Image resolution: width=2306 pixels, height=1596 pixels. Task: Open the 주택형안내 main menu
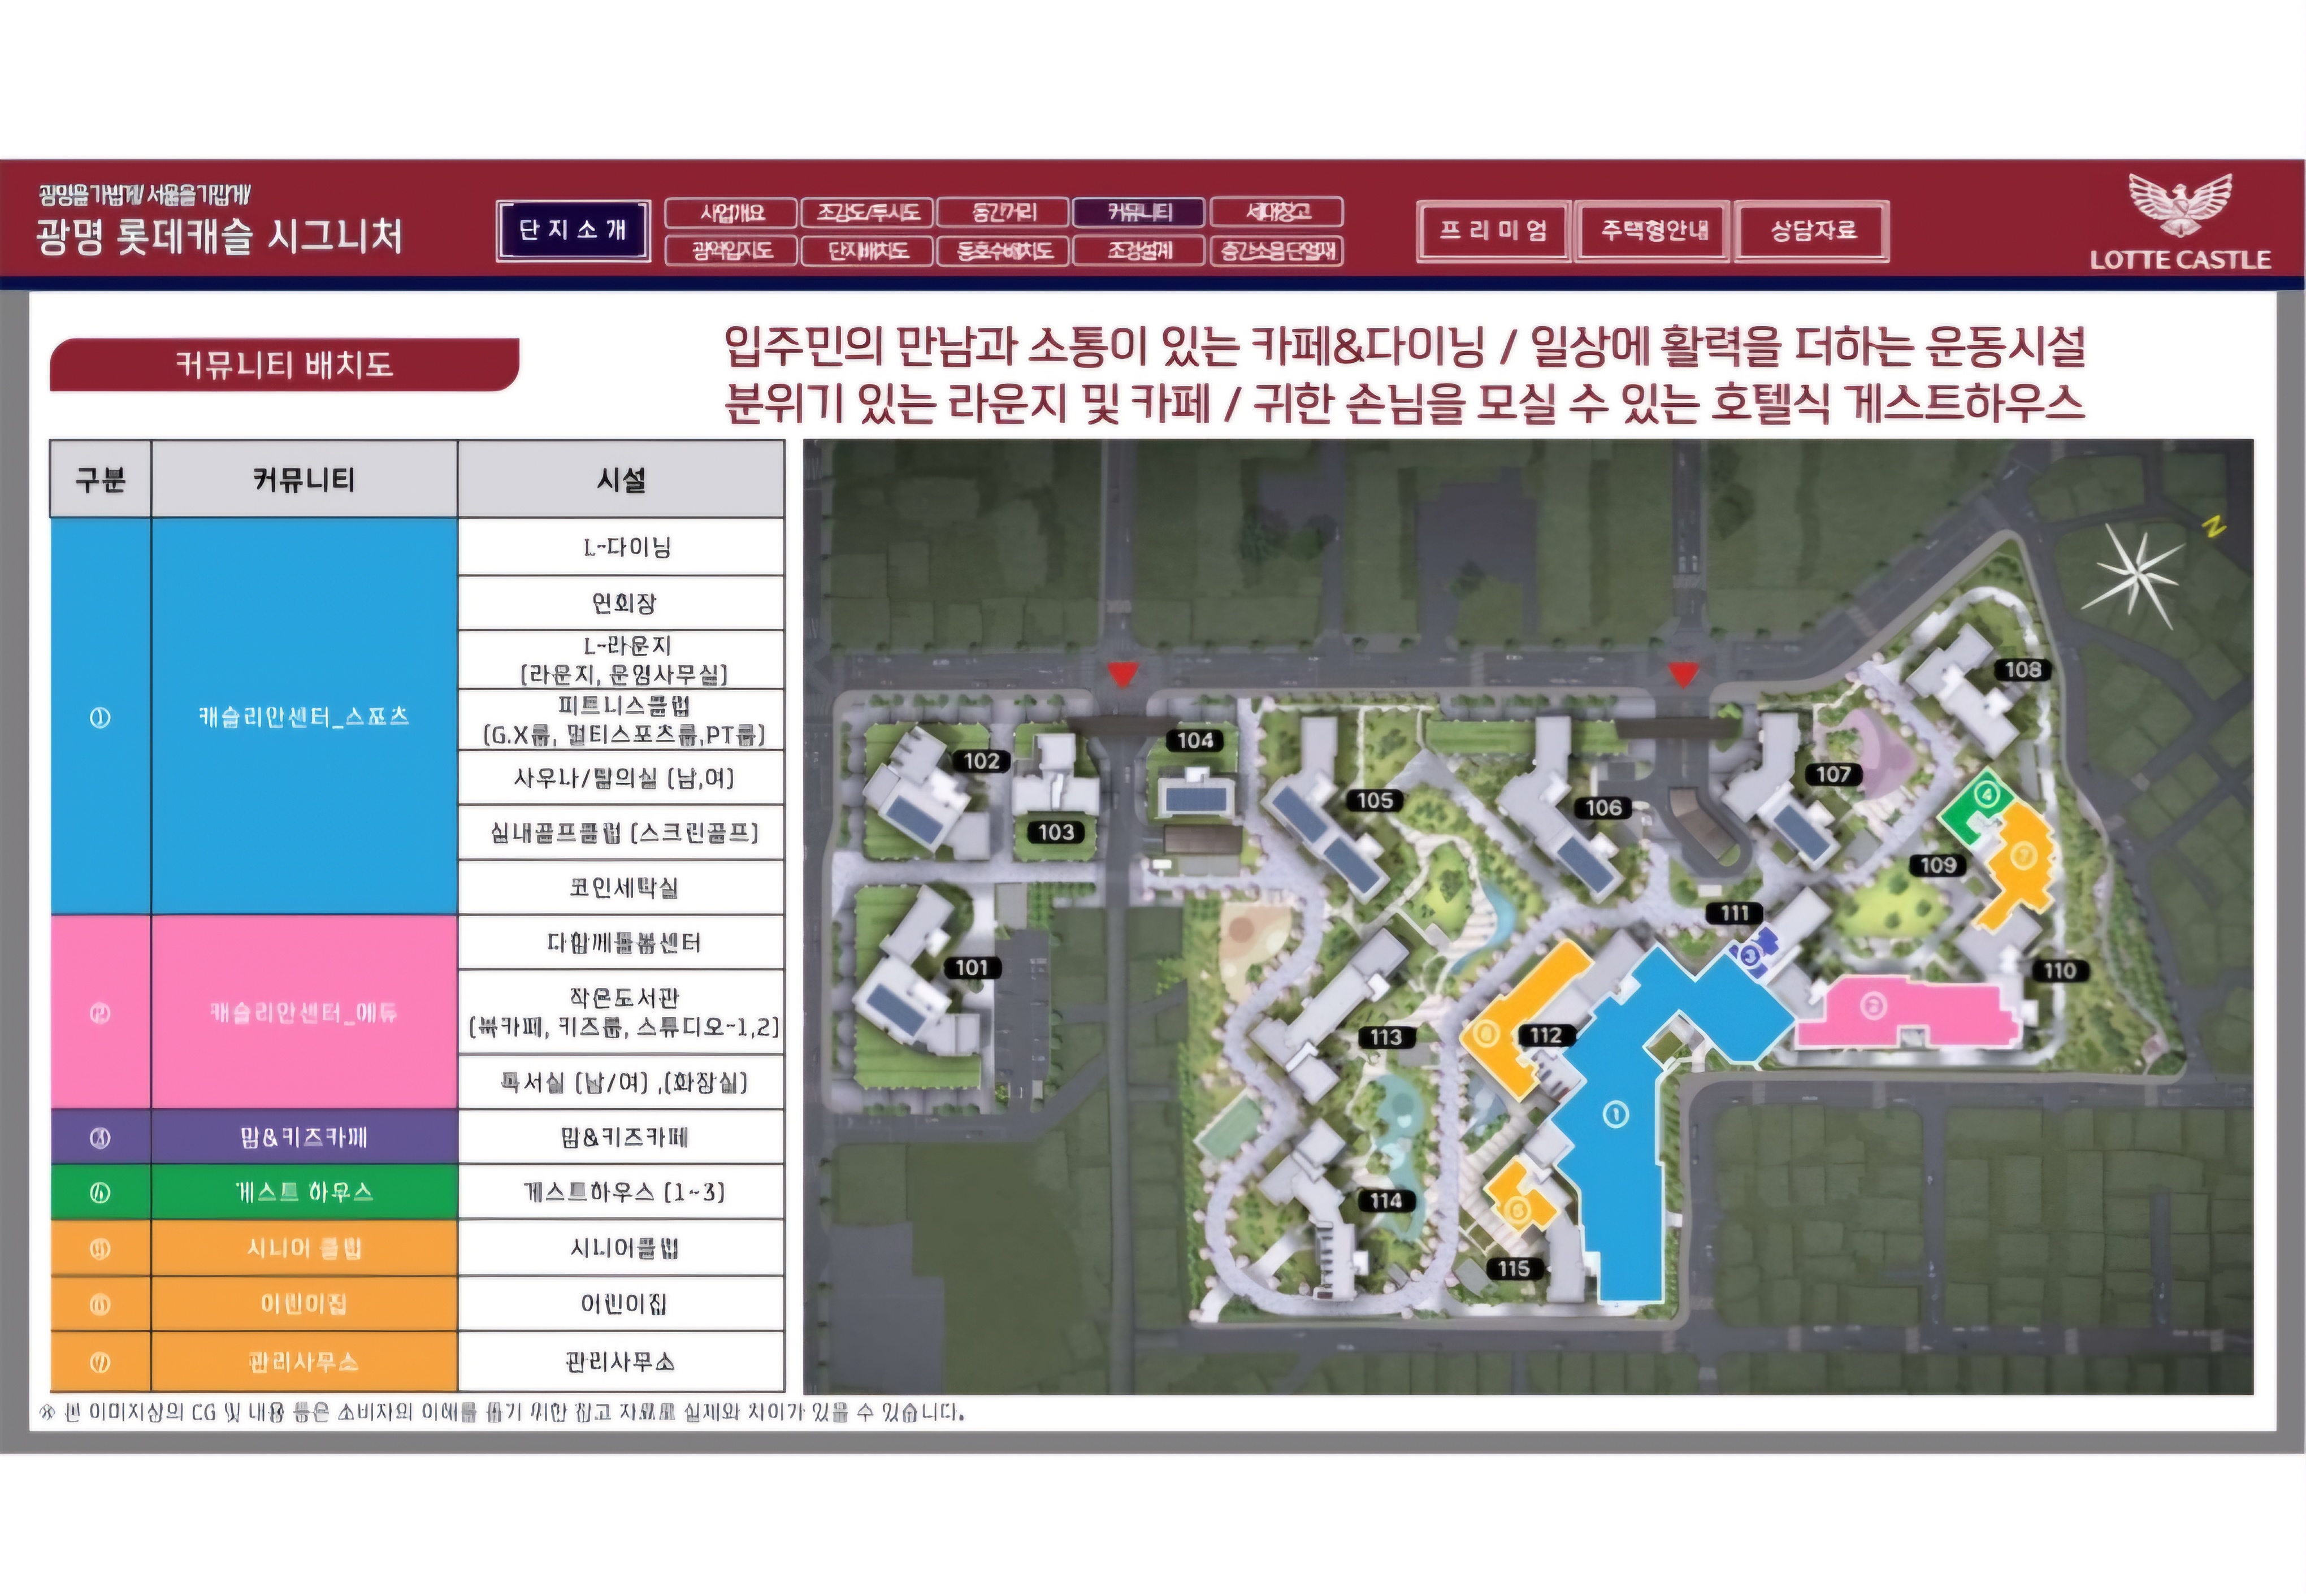[1653, 231]
